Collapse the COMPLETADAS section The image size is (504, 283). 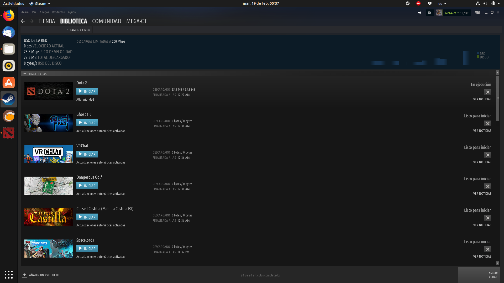[x=25, y=74]
